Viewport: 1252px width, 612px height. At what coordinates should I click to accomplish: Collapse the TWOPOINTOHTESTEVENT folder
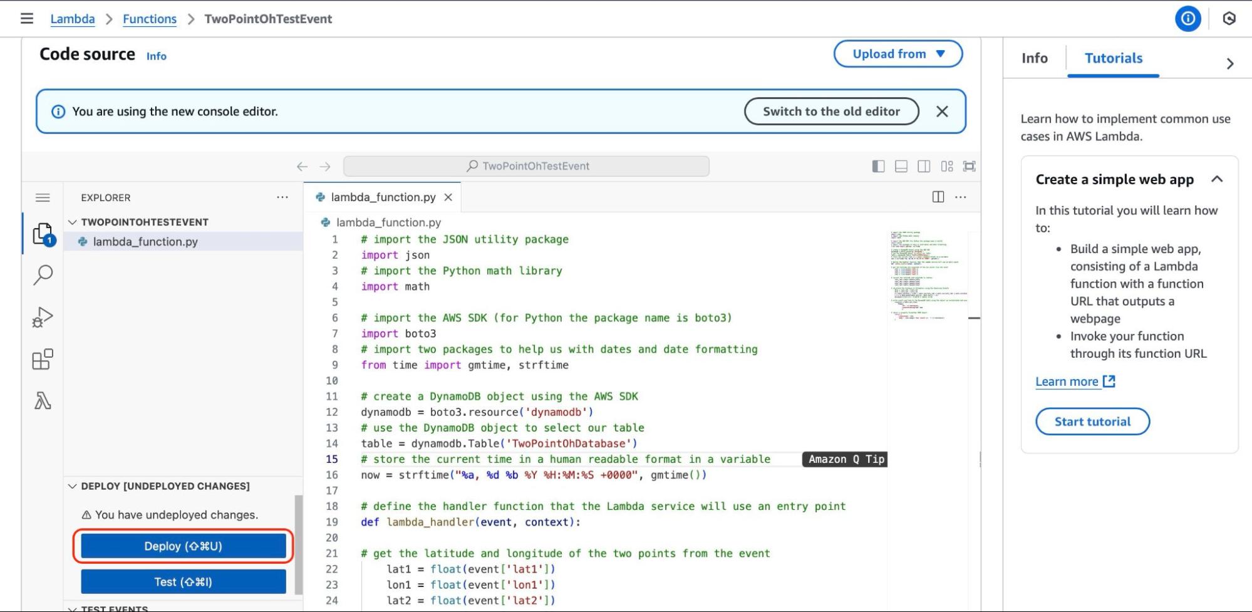pyautogui.click(x=72, y=222)
